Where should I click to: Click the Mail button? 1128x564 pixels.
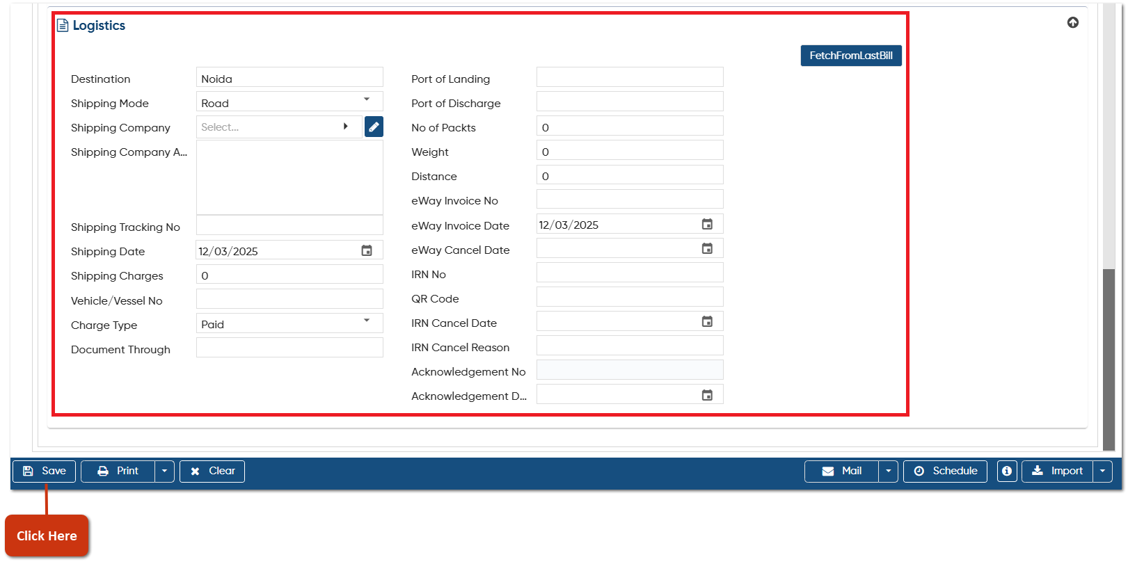(841, 471)
